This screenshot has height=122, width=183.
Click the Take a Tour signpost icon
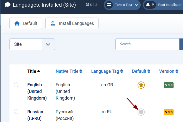click(109, 5)
